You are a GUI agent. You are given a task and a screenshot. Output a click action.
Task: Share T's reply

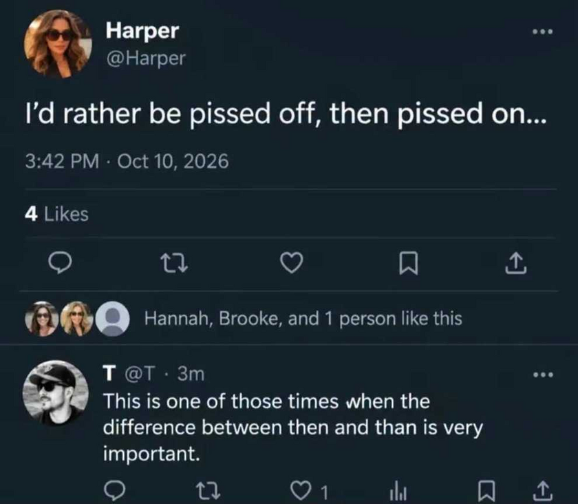542,491
